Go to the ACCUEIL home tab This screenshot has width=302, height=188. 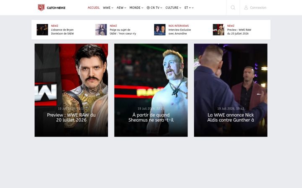point(94,8)
